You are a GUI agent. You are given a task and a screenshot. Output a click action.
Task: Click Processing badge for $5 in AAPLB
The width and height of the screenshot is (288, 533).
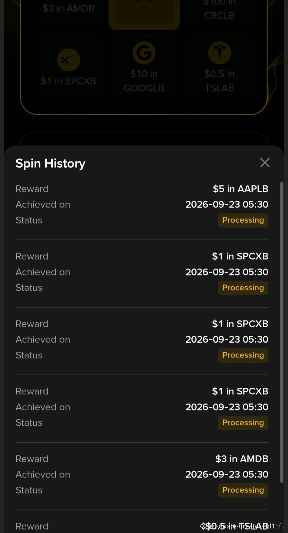pyautogui.click(x=243, y=220)
